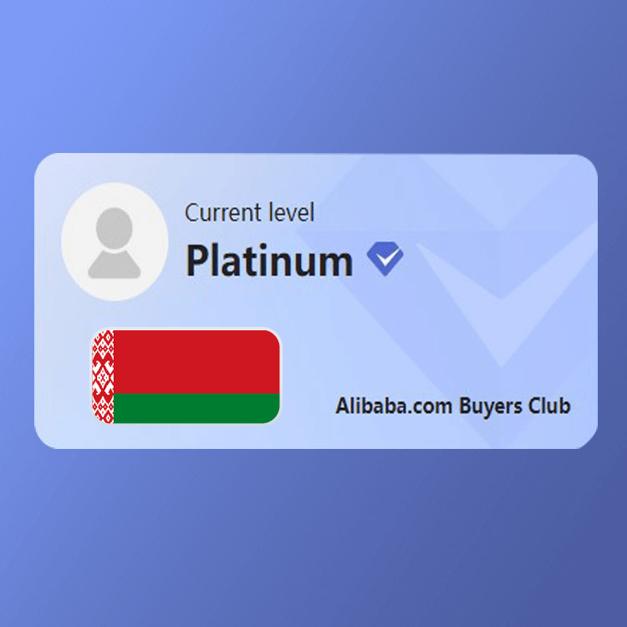Click the word "Current" on the card
This screenshot has height=627, width=627.
click(223, 212)
